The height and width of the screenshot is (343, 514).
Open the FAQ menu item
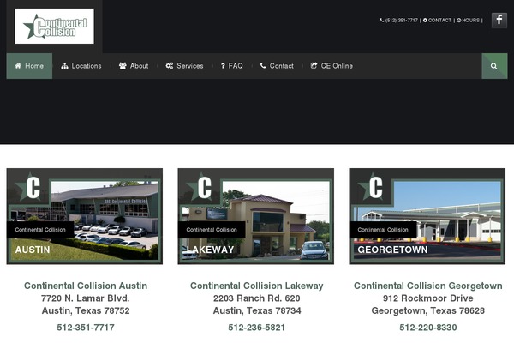click(232, 66)
